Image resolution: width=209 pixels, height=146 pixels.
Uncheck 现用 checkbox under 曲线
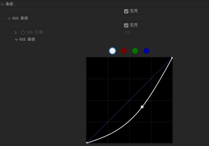click(126, 11)
